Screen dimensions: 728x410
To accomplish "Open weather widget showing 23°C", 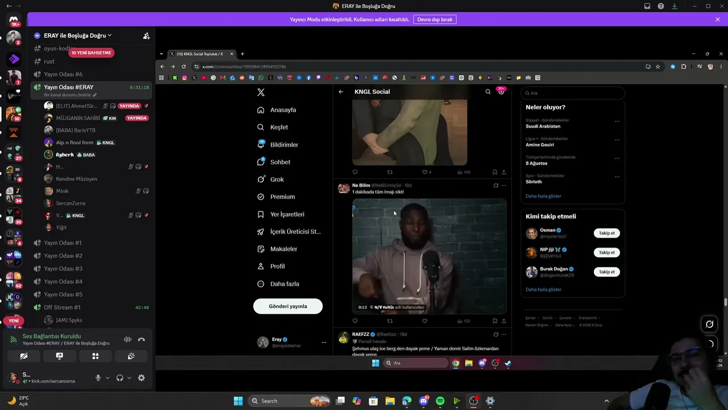I will pyautogui.click(x=18, y=401).
